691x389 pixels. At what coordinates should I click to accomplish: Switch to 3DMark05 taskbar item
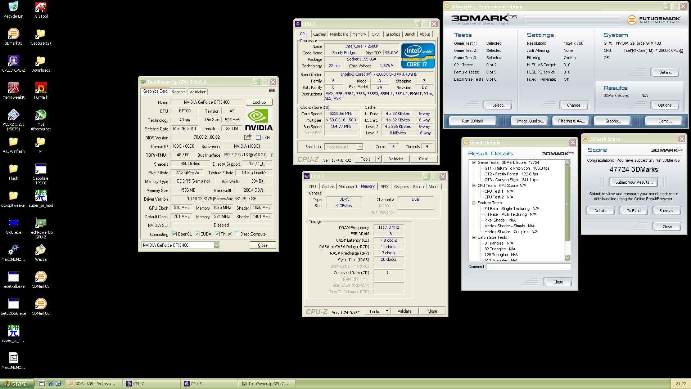pos(94,384)
